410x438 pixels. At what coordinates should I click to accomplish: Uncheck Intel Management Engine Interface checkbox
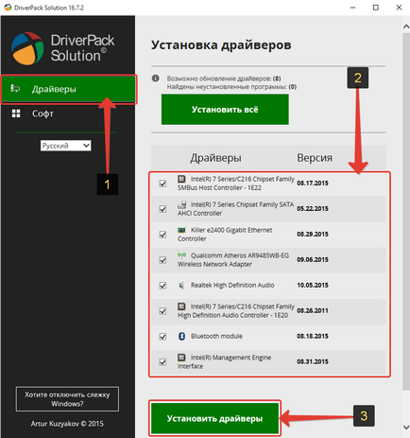pos(162,362)
